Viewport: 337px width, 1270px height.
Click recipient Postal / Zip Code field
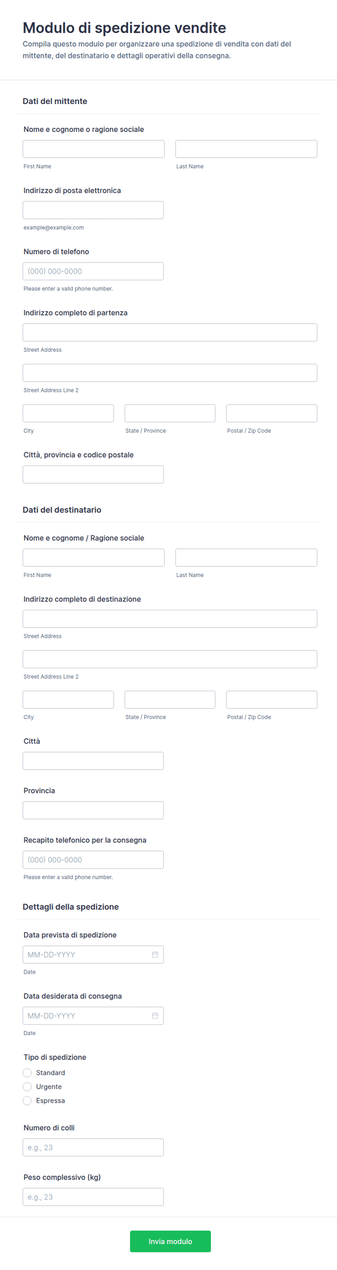click(x=271, y=700)
